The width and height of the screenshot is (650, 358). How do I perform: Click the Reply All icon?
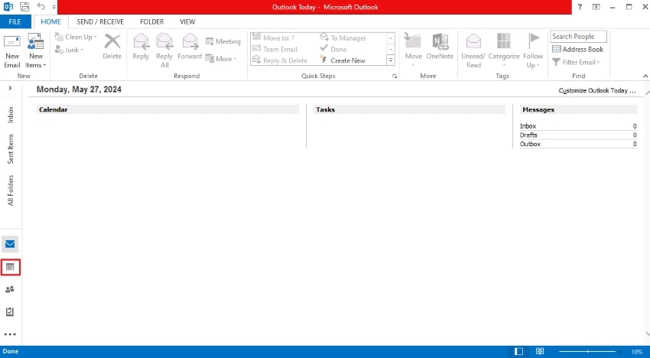[x=164, y=51]
